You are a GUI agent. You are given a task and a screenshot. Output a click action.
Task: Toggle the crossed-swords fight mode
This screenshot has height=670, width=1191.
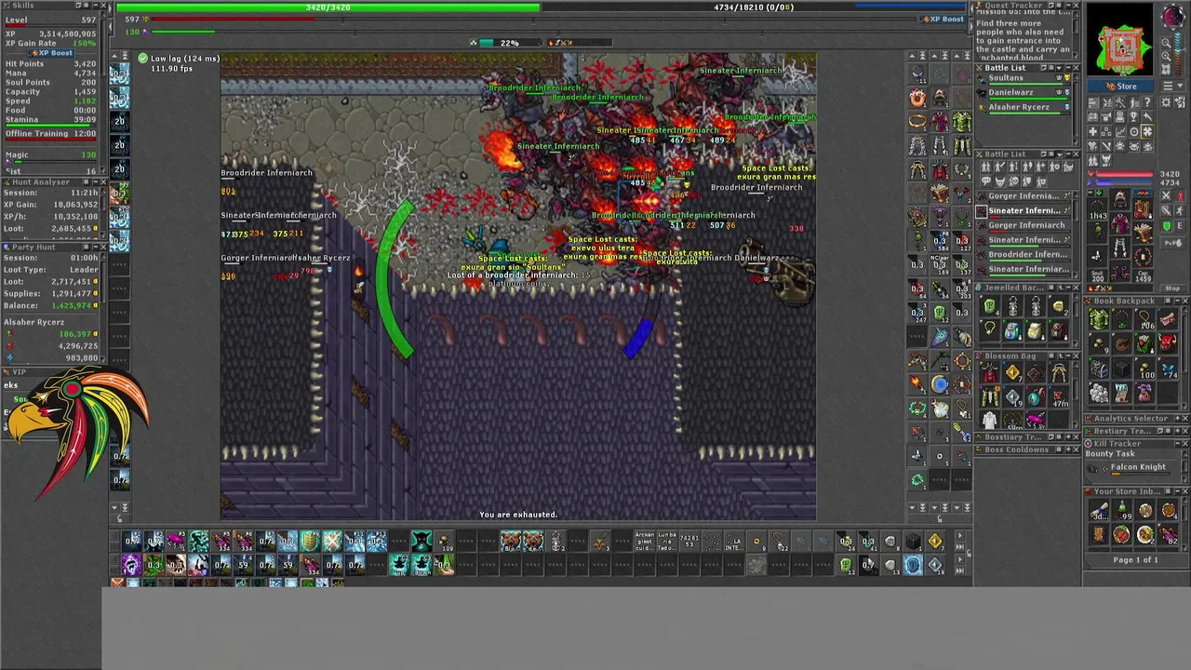(x=1166, y=195)
